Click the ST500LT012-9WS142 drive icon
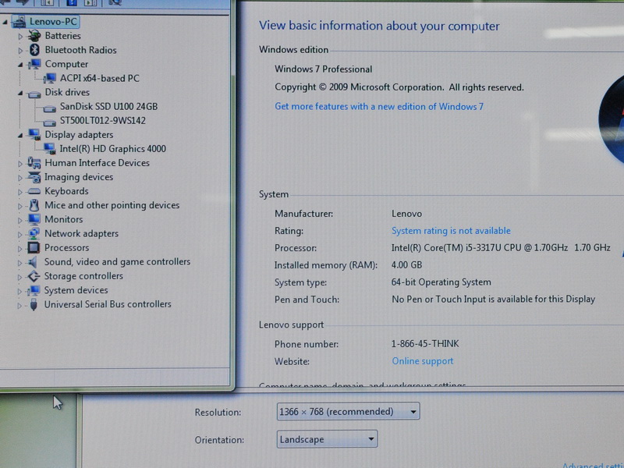Viewport: 624px width, 468px height. [x=49, y=122]
